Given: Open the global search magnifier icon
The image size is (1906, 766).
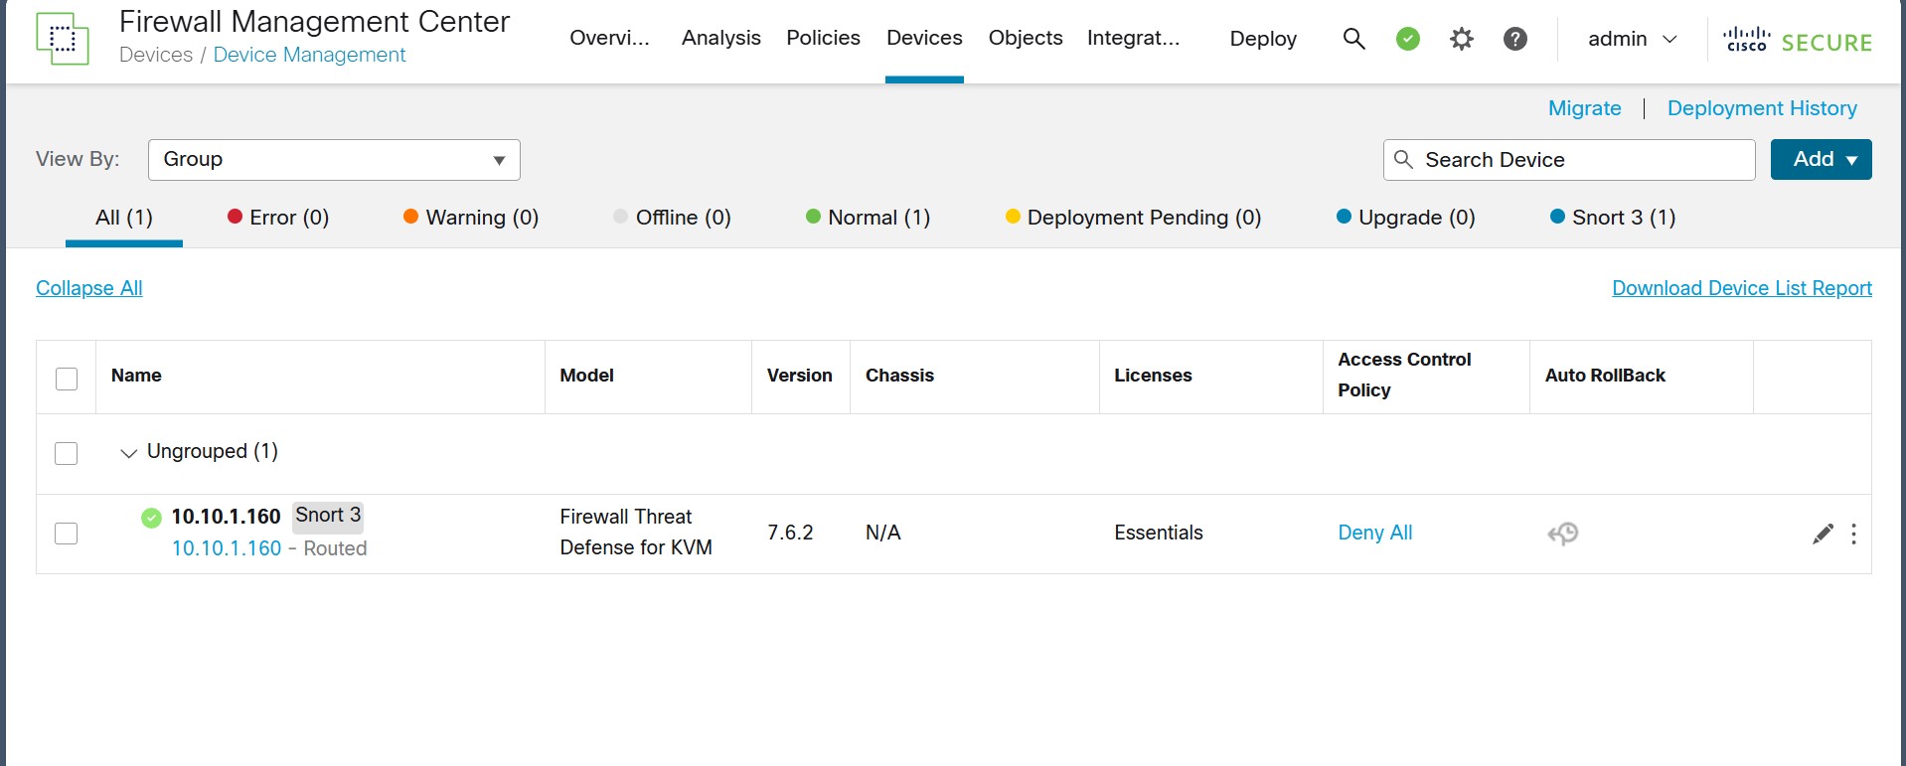Looking at the screenshot, I should point(1353,39).
